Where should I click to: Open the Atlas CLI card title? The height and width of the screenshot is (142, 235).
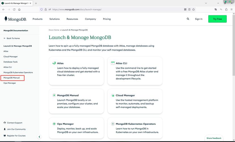coord(121,63)
